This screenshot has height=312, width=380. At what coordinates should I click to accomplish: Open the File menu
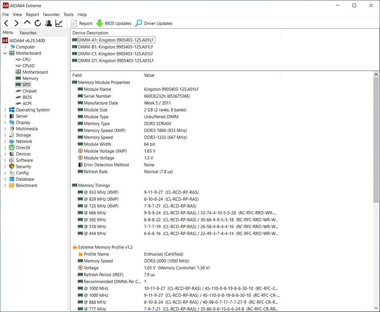(x=5, y=15)
